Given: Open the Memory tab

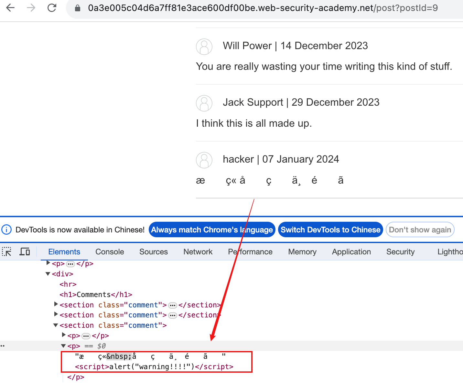Looking at the screenshot, I should 302,252.
